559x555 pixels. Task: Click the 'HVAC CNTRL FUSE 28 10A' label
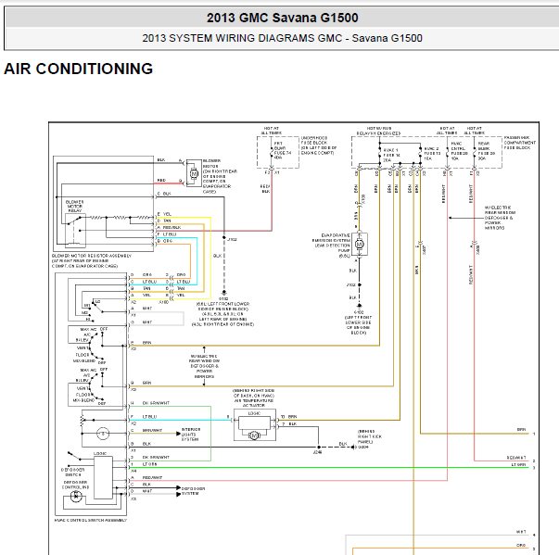click(459, 151)
